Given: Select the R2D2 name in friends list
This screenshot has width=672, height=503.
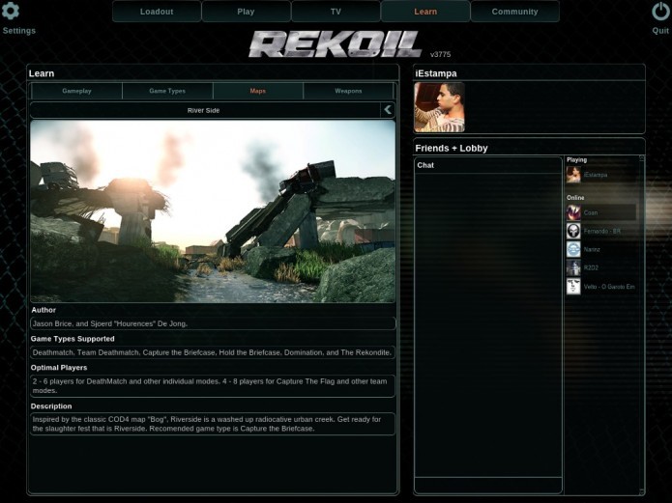Looking at the screenshot, I should pos(591,268).
